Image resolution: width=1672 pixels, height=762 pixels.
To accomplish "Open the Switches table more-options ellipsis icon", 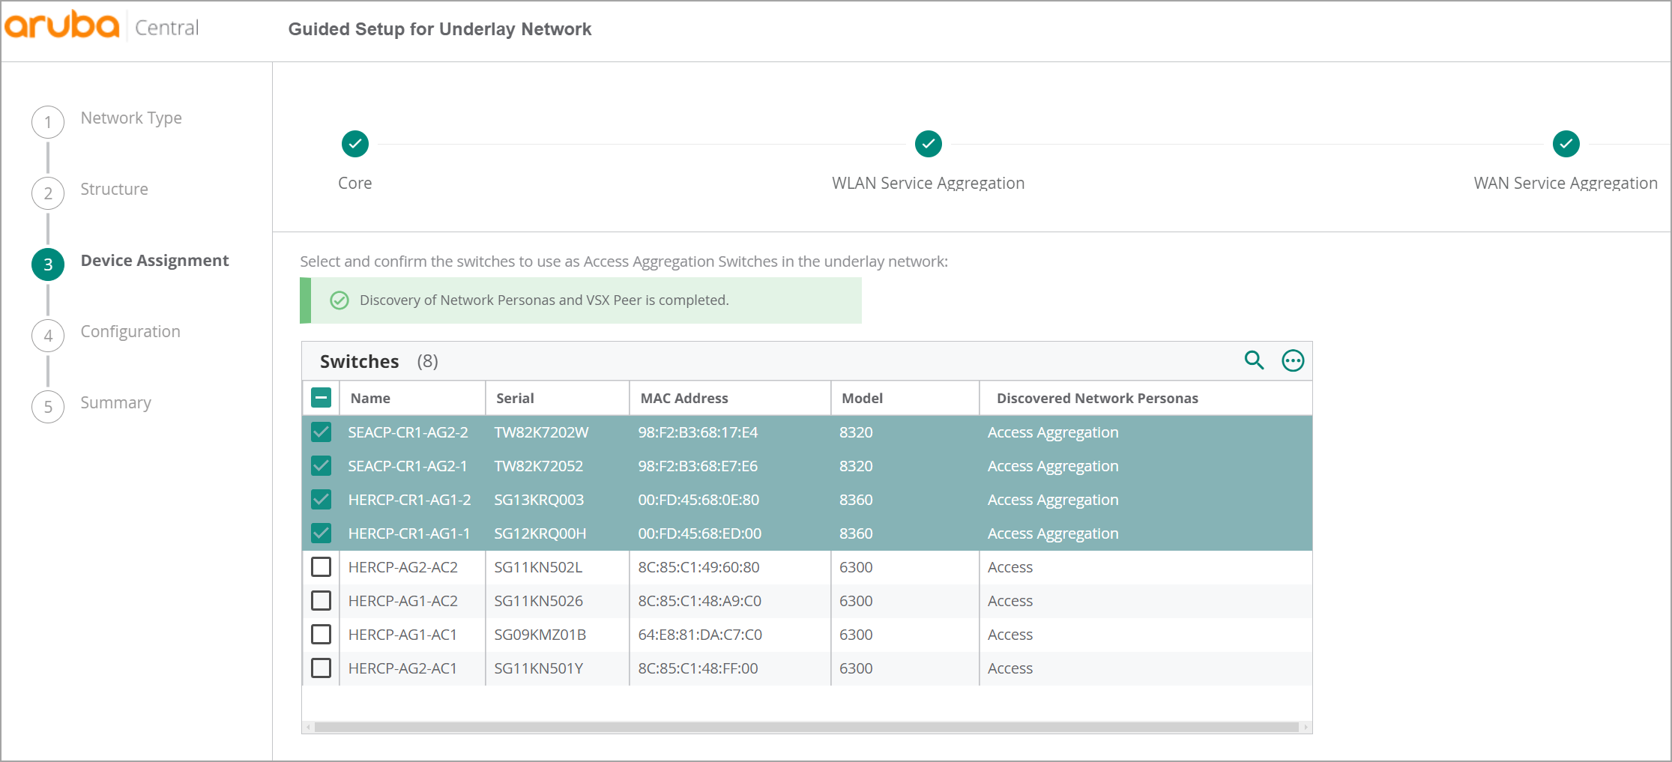I will pos(1293,361).
